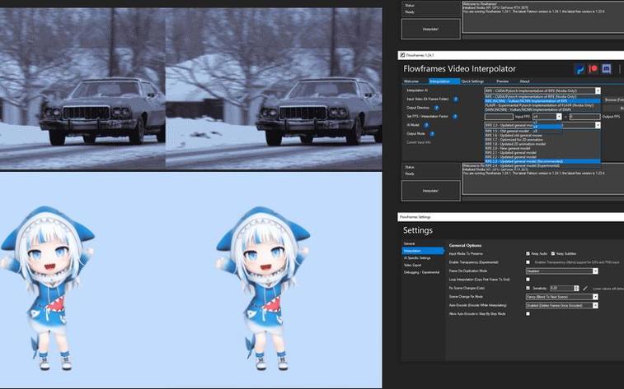The height and width of the screenshot is (389, 624).
Task: Click right shark-hoodie chibi character preview
Action: [x=264, y=289]
